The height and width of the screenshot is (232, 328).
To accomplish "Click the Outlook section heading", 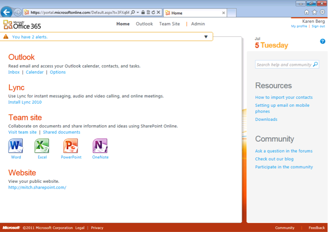I will point(21,57).
